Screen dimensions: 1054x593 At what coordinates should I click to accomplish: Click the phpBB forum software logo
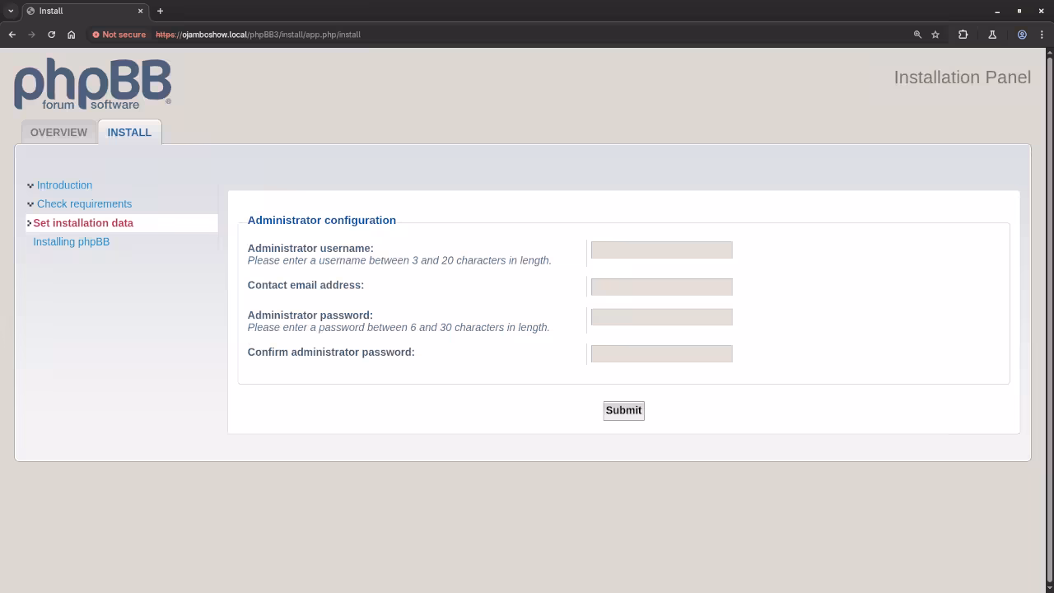click(x=92, y=83)
